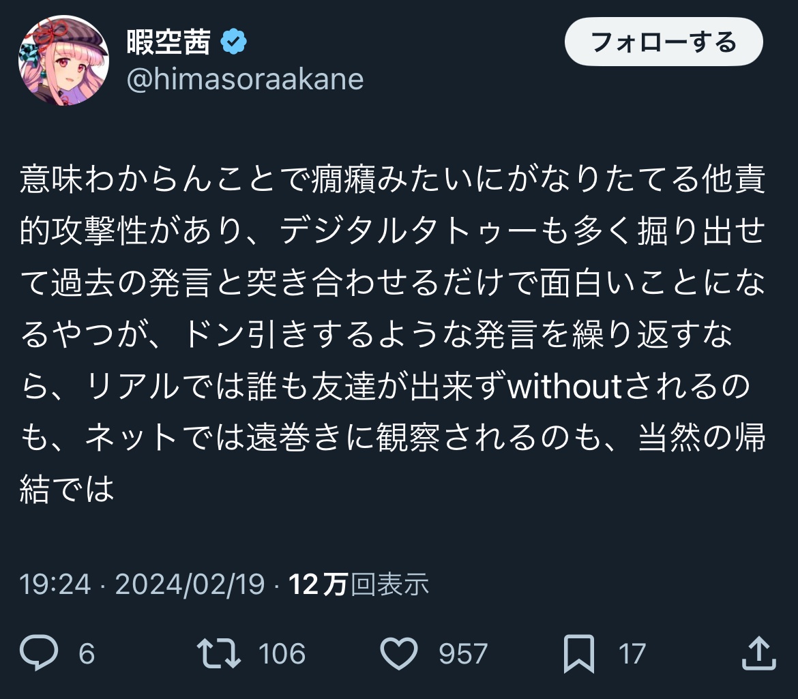This screenshot has width=798, height=699.
Task: Click the first line starting with 意味わからん
Action: (393, 179)
